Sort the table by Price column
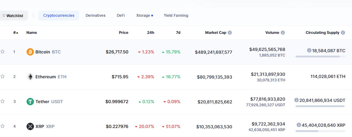The height and width of the screenshot is (137, 352). click(123, 33)
